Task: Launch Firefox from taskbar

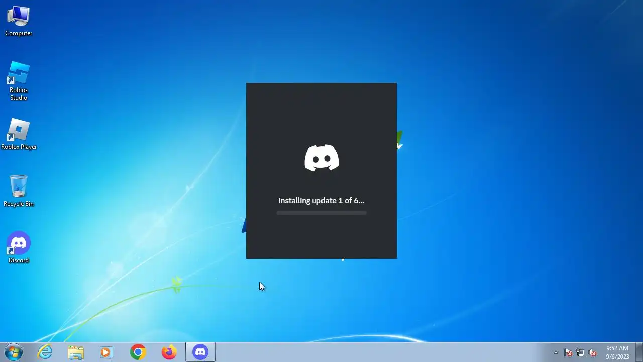Action: point(169,352)
